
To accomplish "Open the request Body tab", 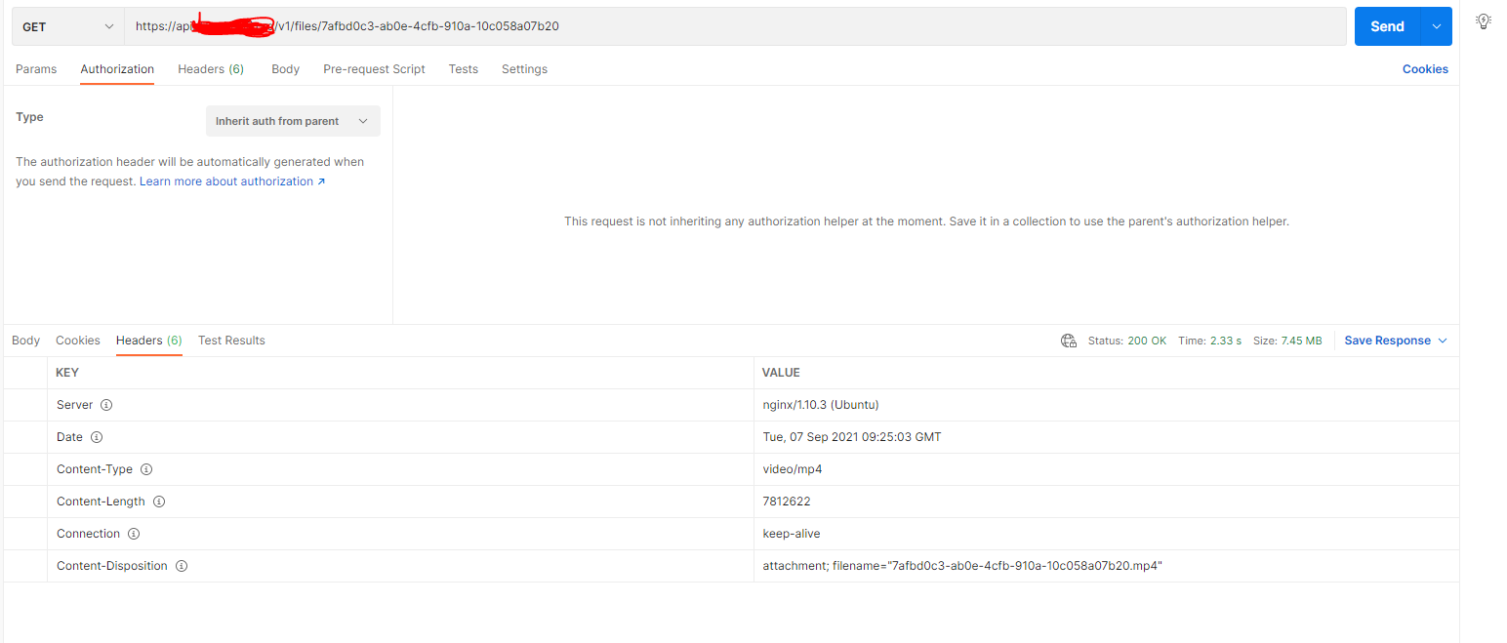I will pos(285,69).
